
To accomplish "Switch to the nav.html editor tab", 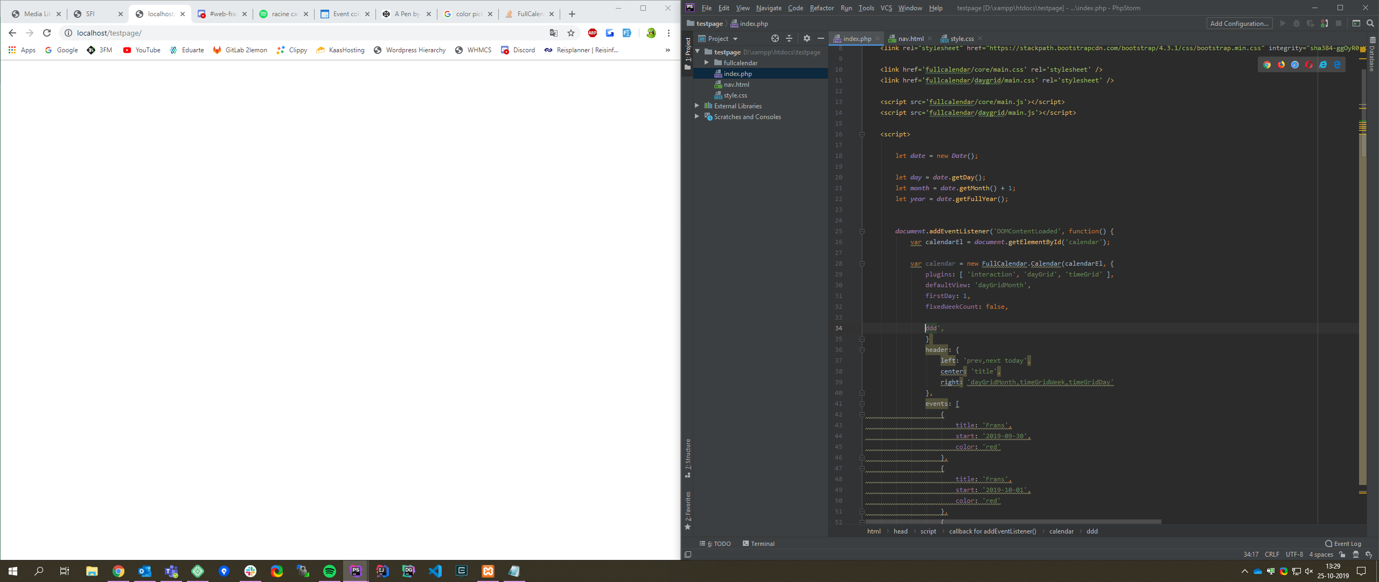I will click(910, 39).
